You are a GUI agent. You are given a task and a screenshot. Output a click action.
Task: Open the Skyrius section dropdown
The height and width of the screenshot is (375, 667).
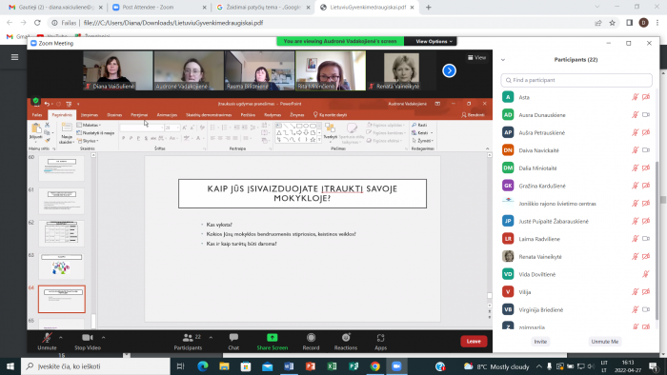(88, 141)
